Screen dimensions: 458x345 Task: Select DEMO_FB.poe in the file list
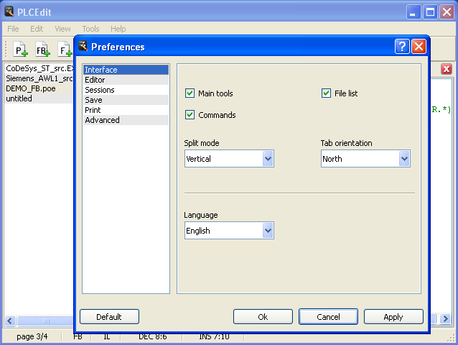[x=39, y=88]
